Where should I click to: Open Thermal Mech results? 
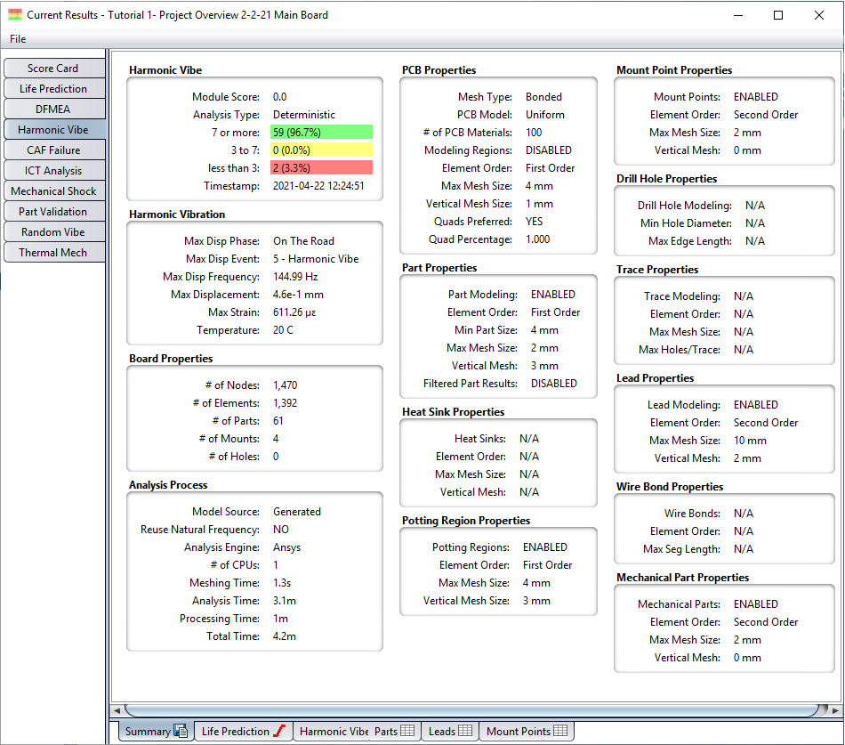[x=53, y=253]
